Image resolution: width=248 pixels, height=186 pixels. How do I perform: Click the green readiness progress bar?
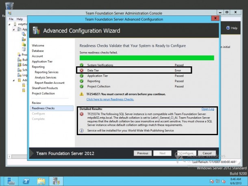[x=147, y=58]
